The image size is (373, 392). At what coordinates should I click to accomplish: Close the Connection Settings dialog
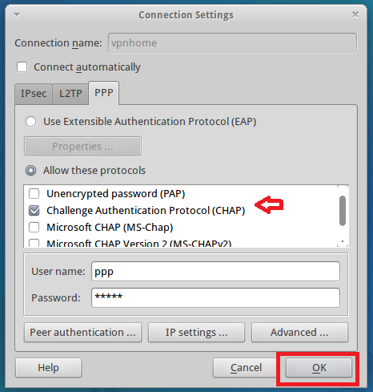(x=355, y=14)
